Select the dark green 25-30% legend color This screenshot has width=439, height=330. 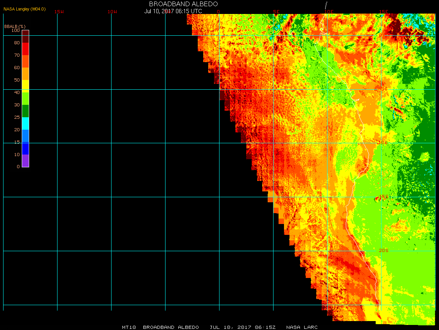pos(25,111)
